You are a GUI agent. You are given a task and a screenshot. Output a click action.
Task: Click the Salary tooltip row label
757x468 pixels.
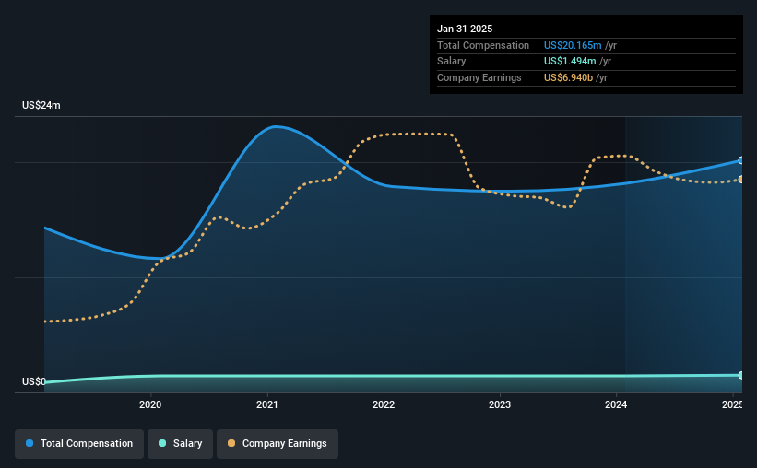[x=452, y=62]
